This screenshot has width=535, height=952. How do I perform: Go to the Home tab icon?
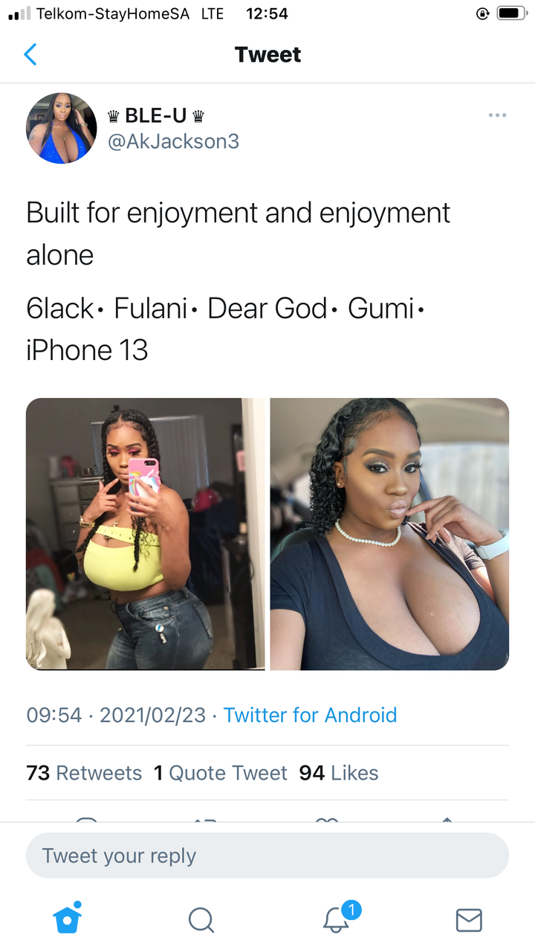click(x=67, y=919)
